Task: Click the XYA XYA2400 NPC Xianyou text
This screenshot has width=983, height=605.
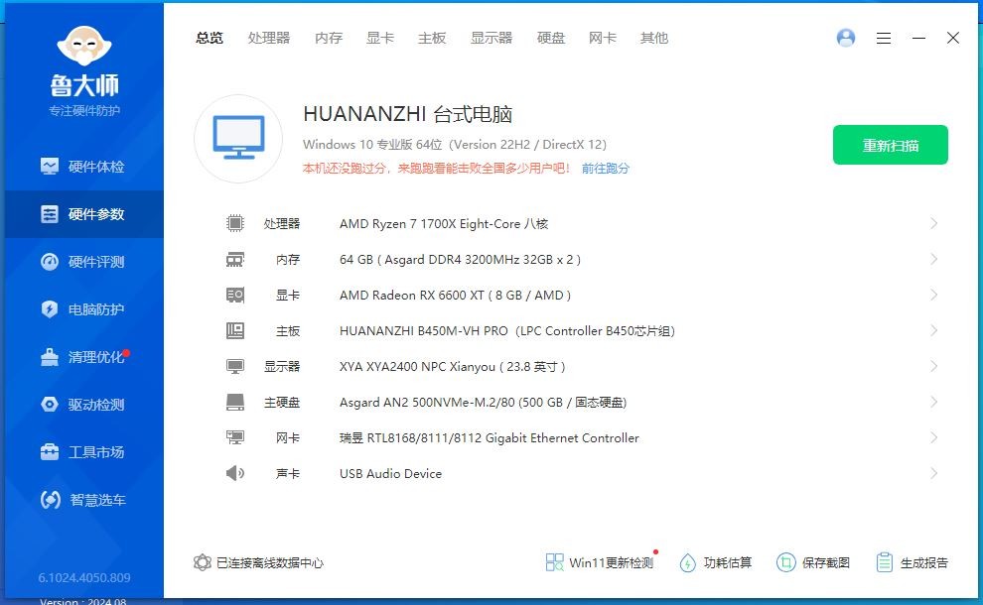Action: (453, 366)
